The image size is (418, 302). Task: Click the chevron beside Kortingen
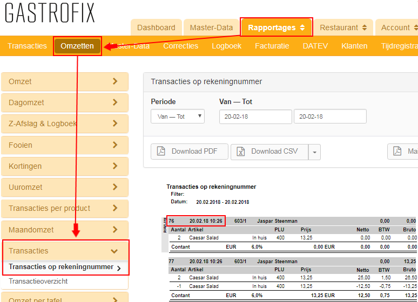pyautogui.click(x=114, y=166)
